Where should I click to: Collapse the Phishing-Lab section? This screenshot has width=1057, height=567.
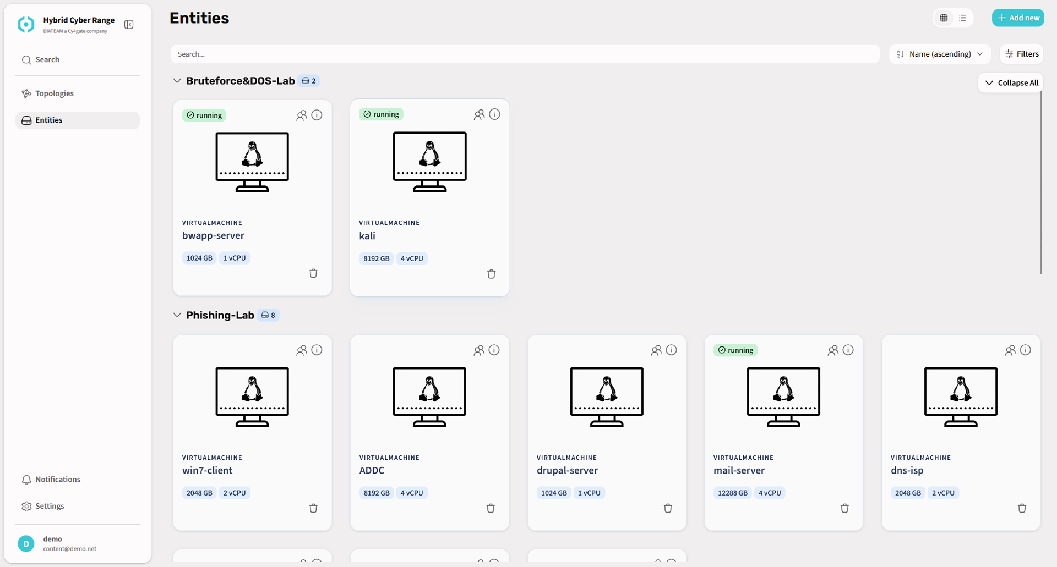click(177, 315)
